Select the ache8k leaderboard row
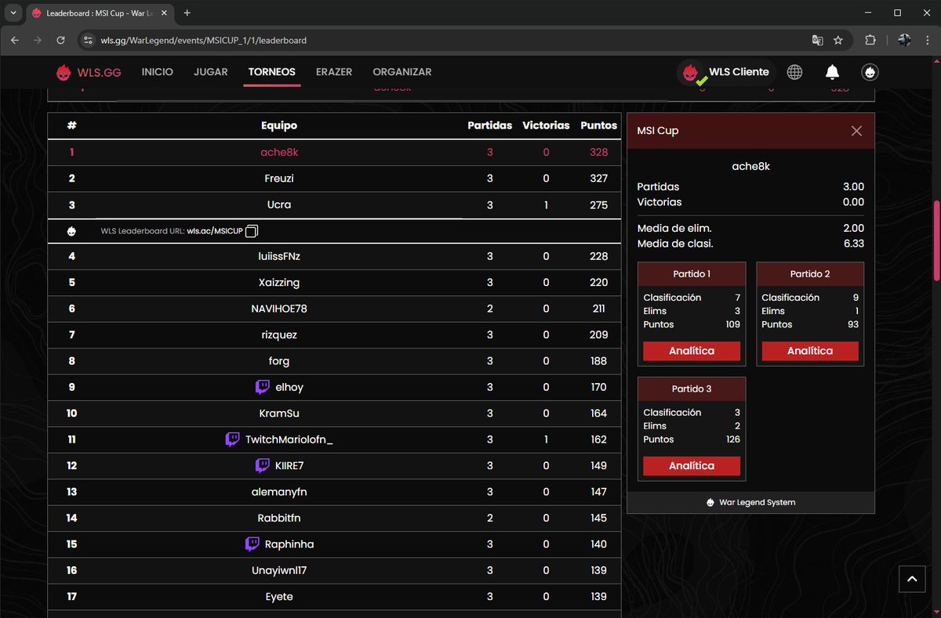Viewport: 941px width, 618px height. click(334, 153)
